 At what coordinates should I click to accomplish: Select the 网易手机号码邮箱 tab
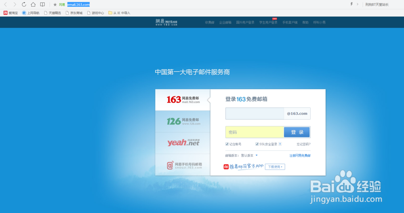coord(183,165)
